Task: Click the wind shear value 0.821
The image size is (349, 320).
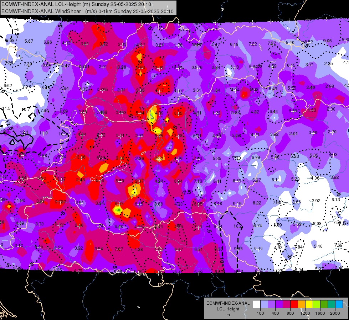Action: [84, 66]
